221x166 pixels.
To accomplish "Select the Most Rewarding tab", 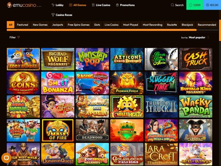I will click(152, 25).
